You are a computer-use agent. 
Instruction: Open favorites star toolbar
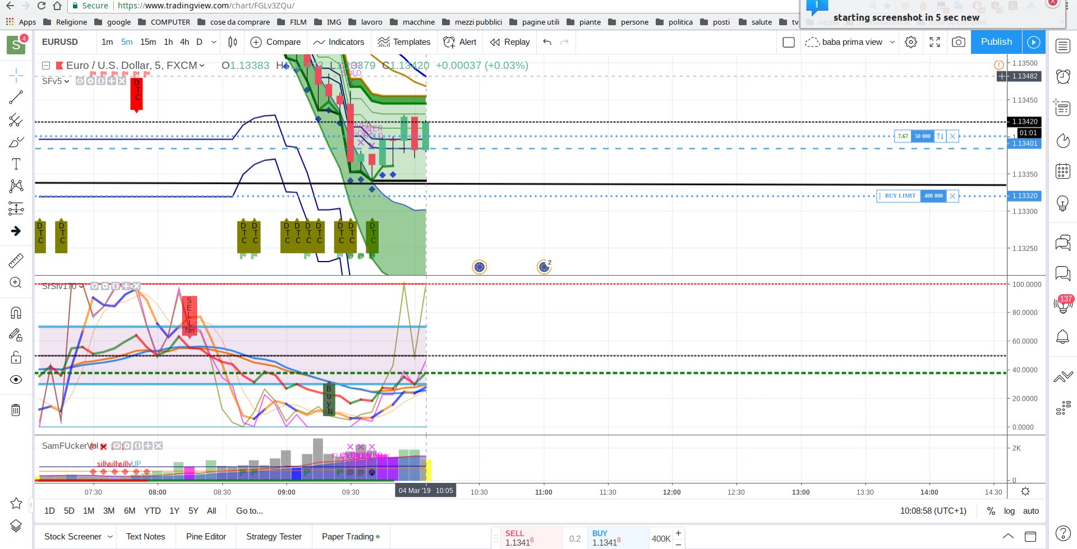point(16,503)
